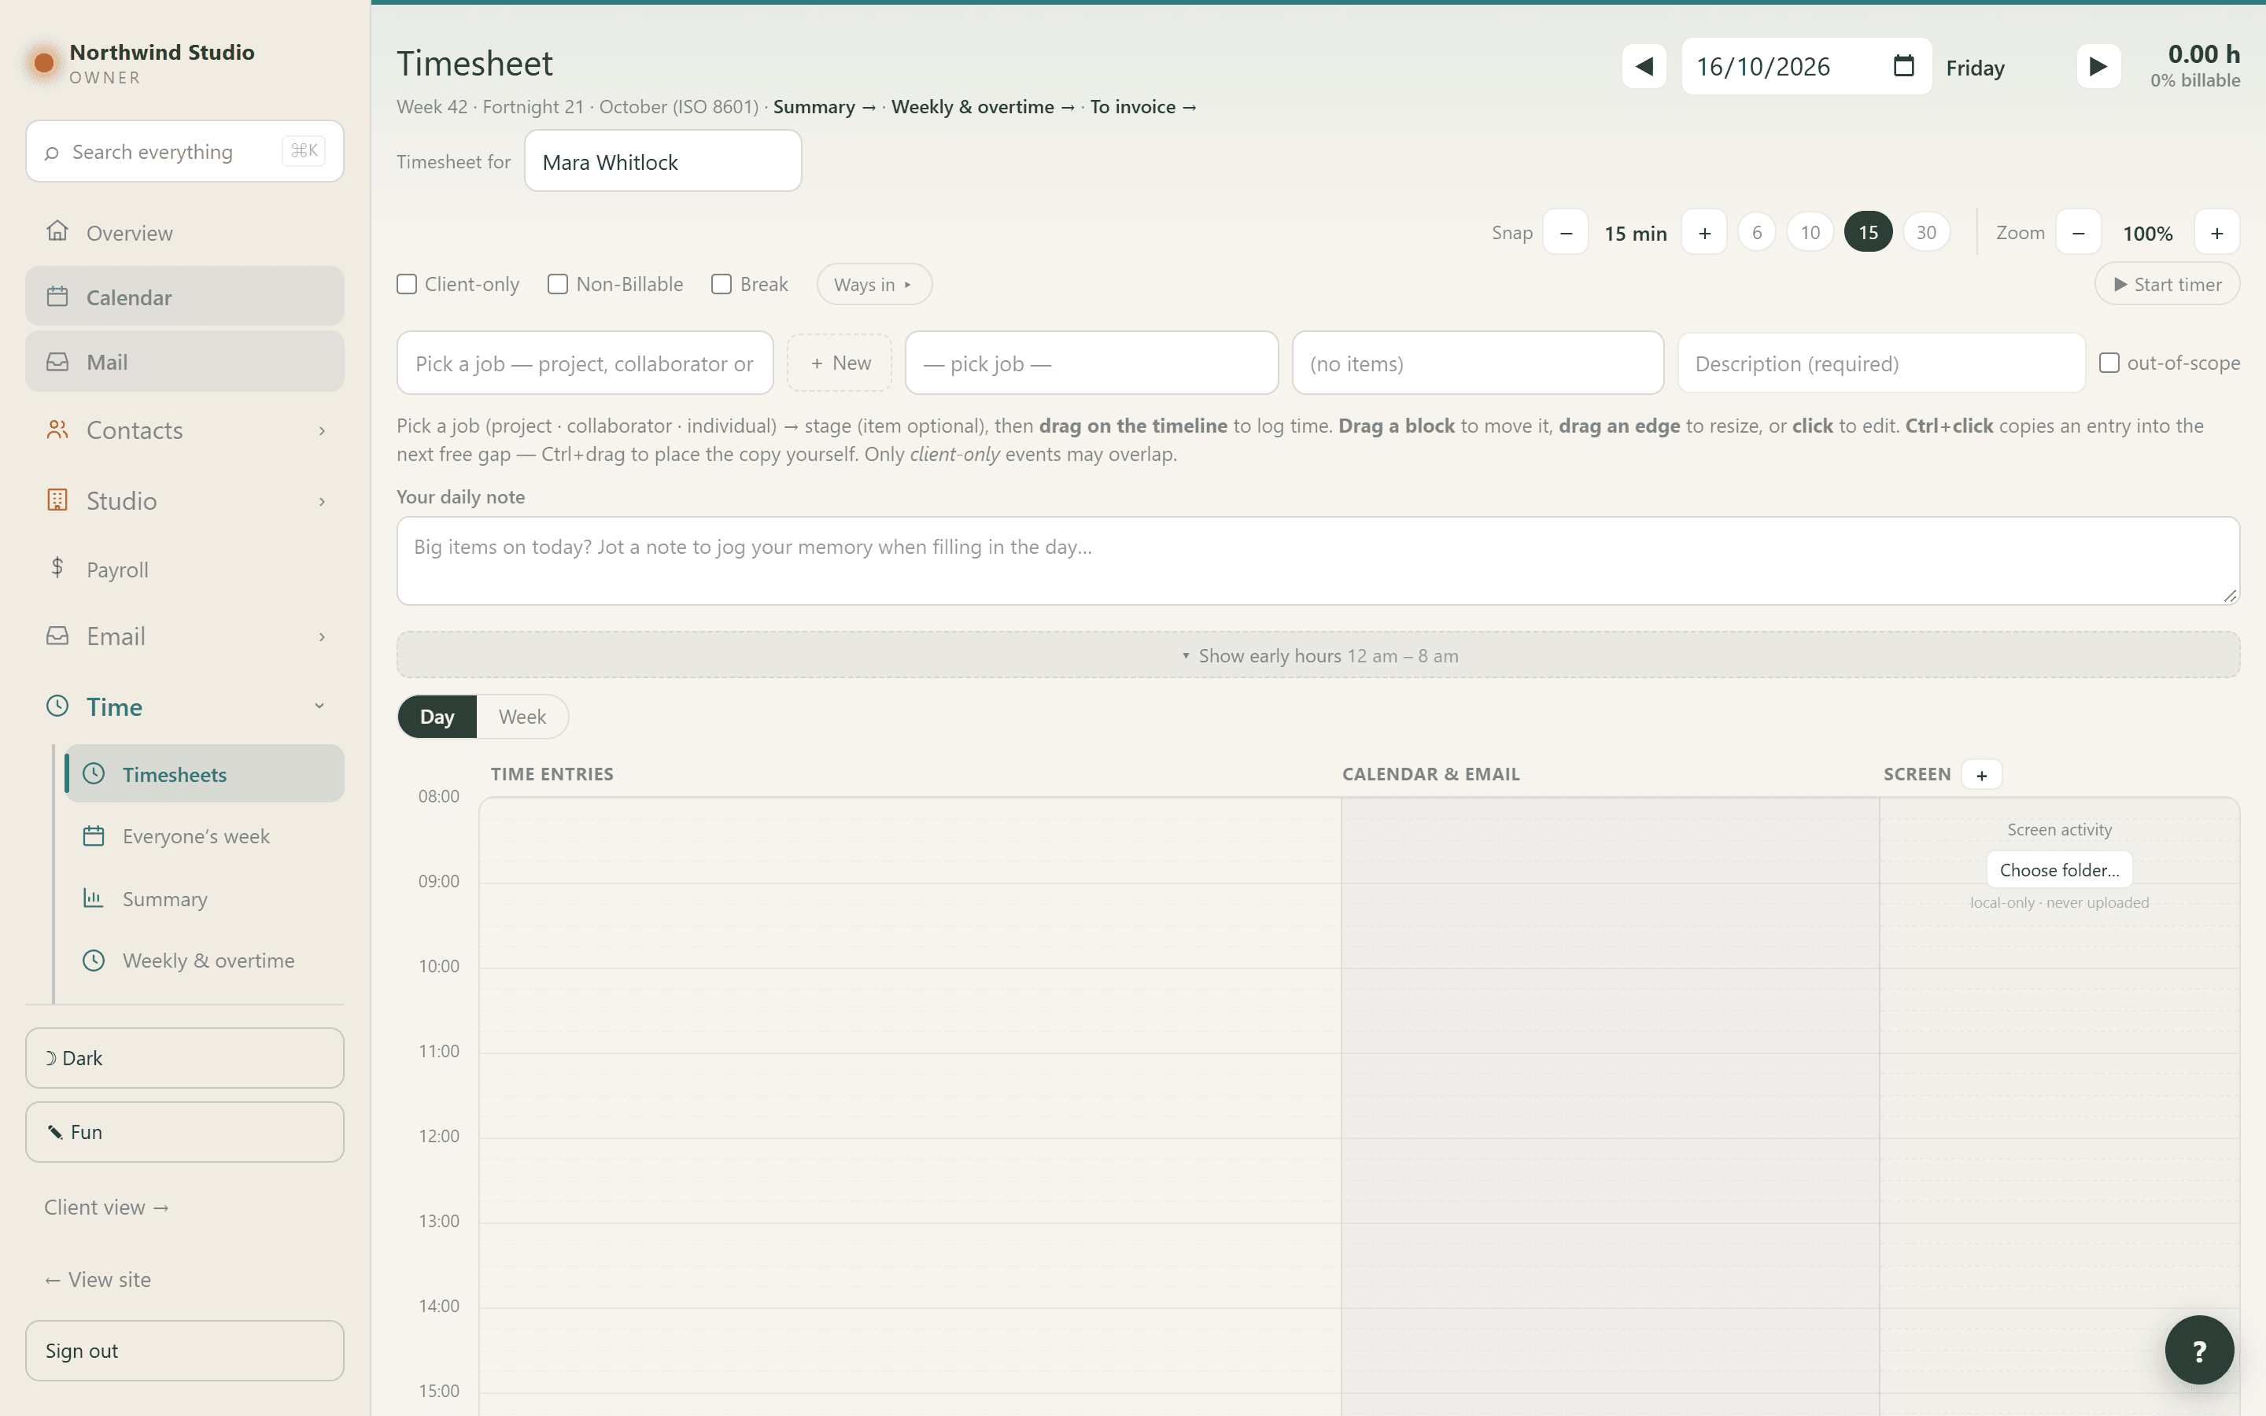The height and width of the screenshot is (1416, 2266).
Task: Open Everyone's week calendar icon
Action: click(x=94, y=835)
